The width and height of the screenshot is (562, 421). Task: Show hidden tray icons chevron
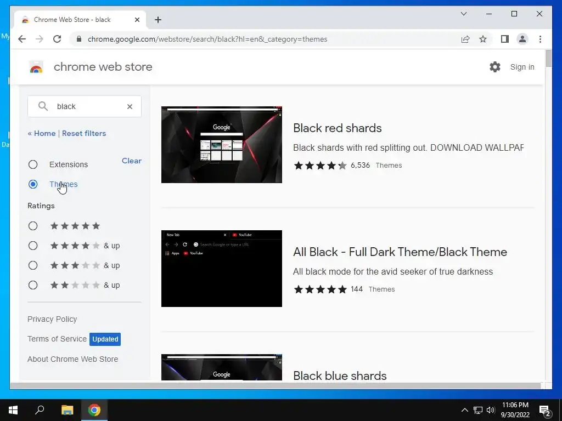pos(464,410)
